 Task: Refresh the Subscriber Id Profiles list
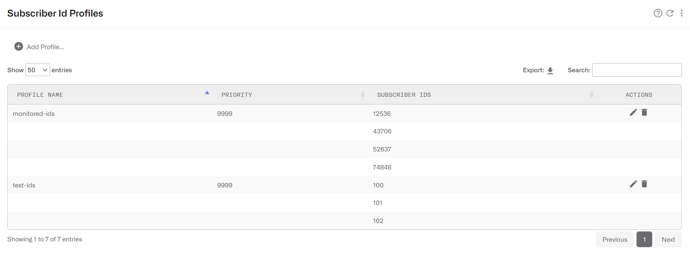670,13
